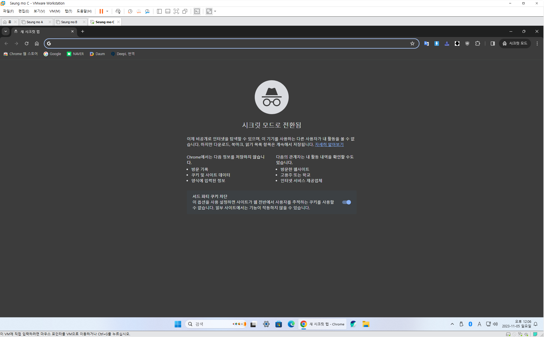Click Chrome's home button icon
Viewport: 544px width, 337px height.
coord(37,44)
